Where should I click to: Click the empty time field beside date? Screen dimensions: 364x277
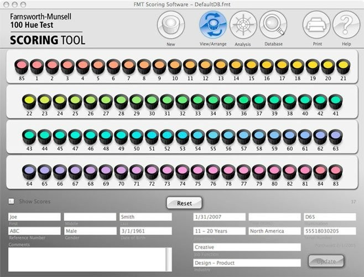tap(274, 217)
